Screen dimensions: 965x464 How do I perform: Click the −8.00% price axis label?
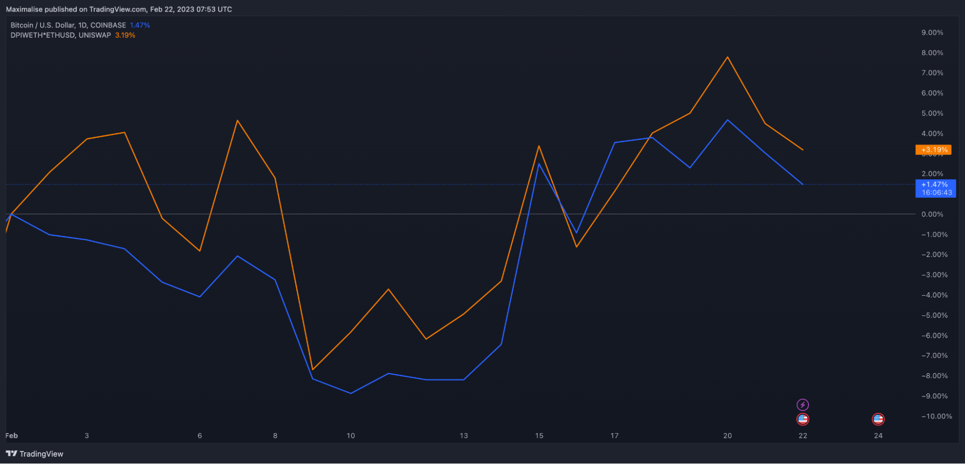point(934,376)
